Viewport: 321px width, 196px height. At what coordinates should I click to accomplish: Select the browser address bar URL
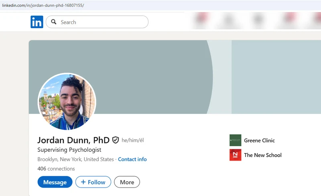[43, 5]
